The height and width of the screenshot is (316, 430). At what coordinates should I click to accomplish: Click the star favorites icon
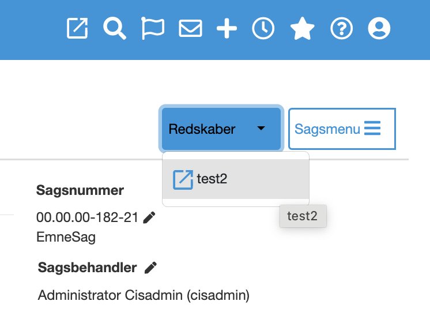coord(302,28)
